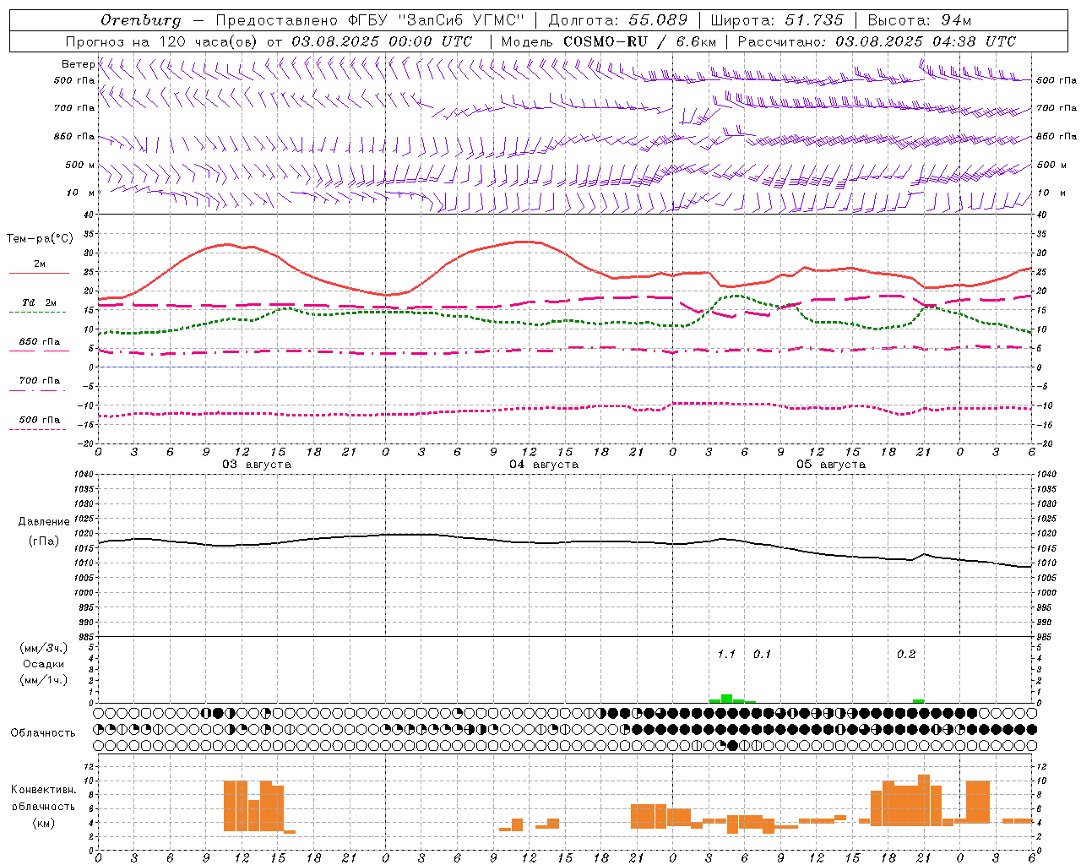1081x865 pixels.
Task: Click the "1.1" precipitation amount value
Action: pyautogui.click(x=726, y=655)
